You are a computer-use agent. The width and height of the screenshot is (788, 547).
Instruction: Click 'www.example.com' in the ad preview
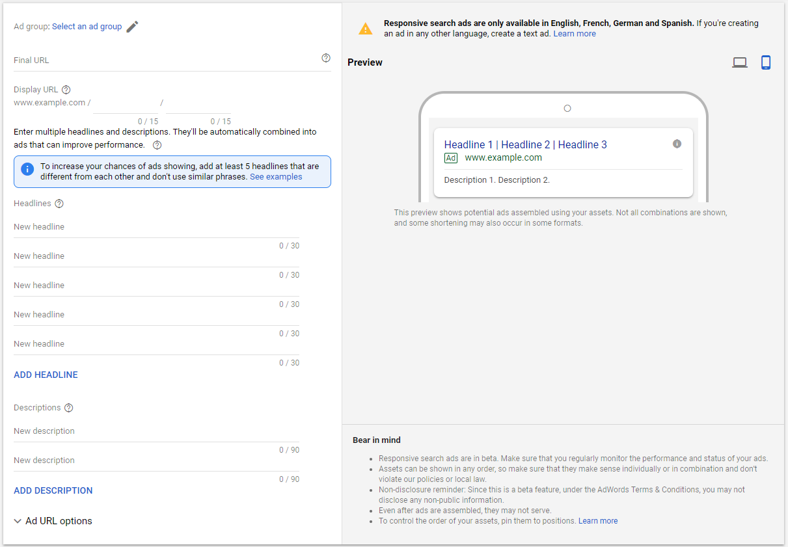coord(503,158)
